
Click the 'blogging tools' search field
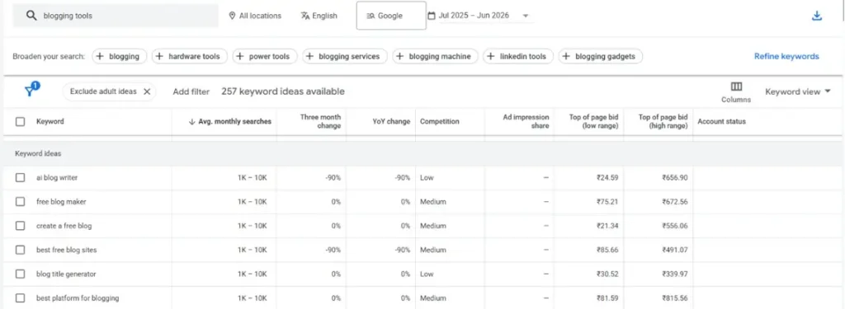click(x=116, y=16)
